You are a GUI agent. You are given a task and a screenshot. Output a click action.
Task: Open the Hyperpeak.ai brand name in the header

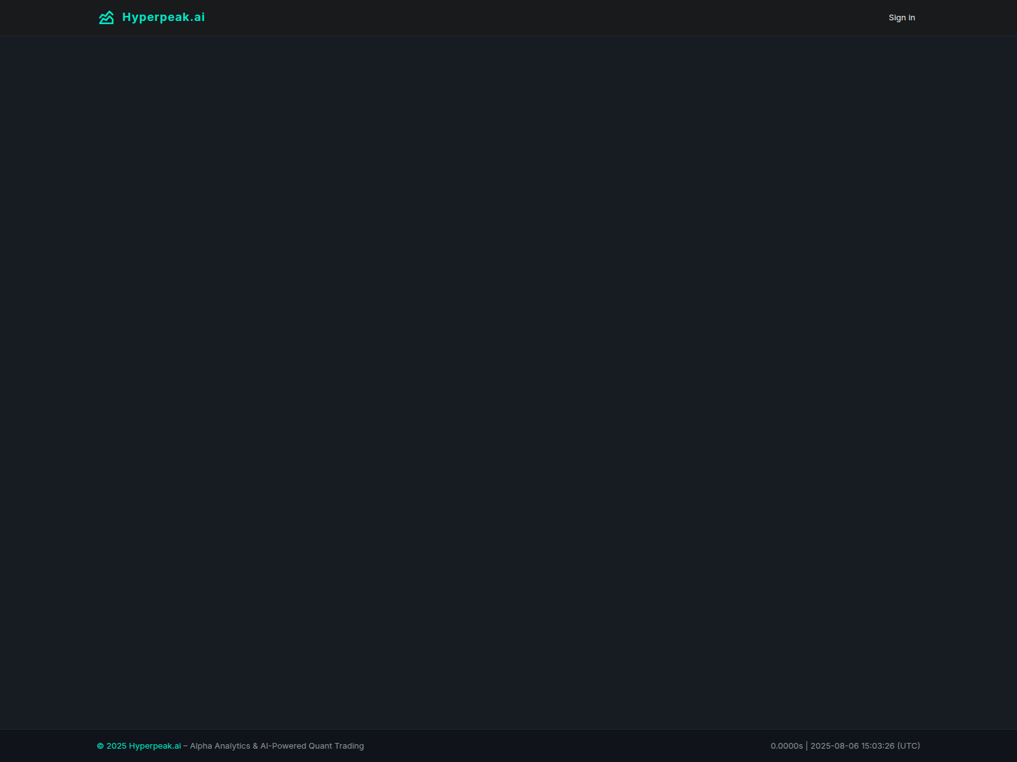pos(163,17)
